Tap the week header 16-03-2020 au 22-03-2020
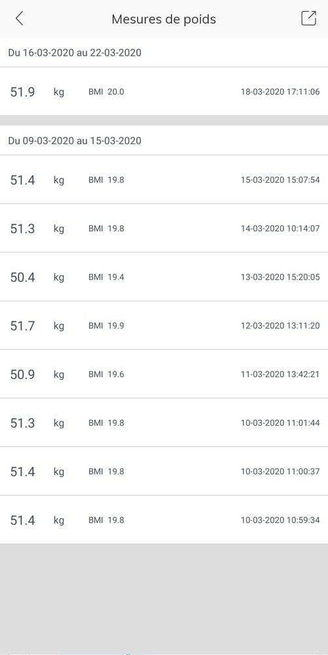The image size is (328, 655). pos(75,52)
